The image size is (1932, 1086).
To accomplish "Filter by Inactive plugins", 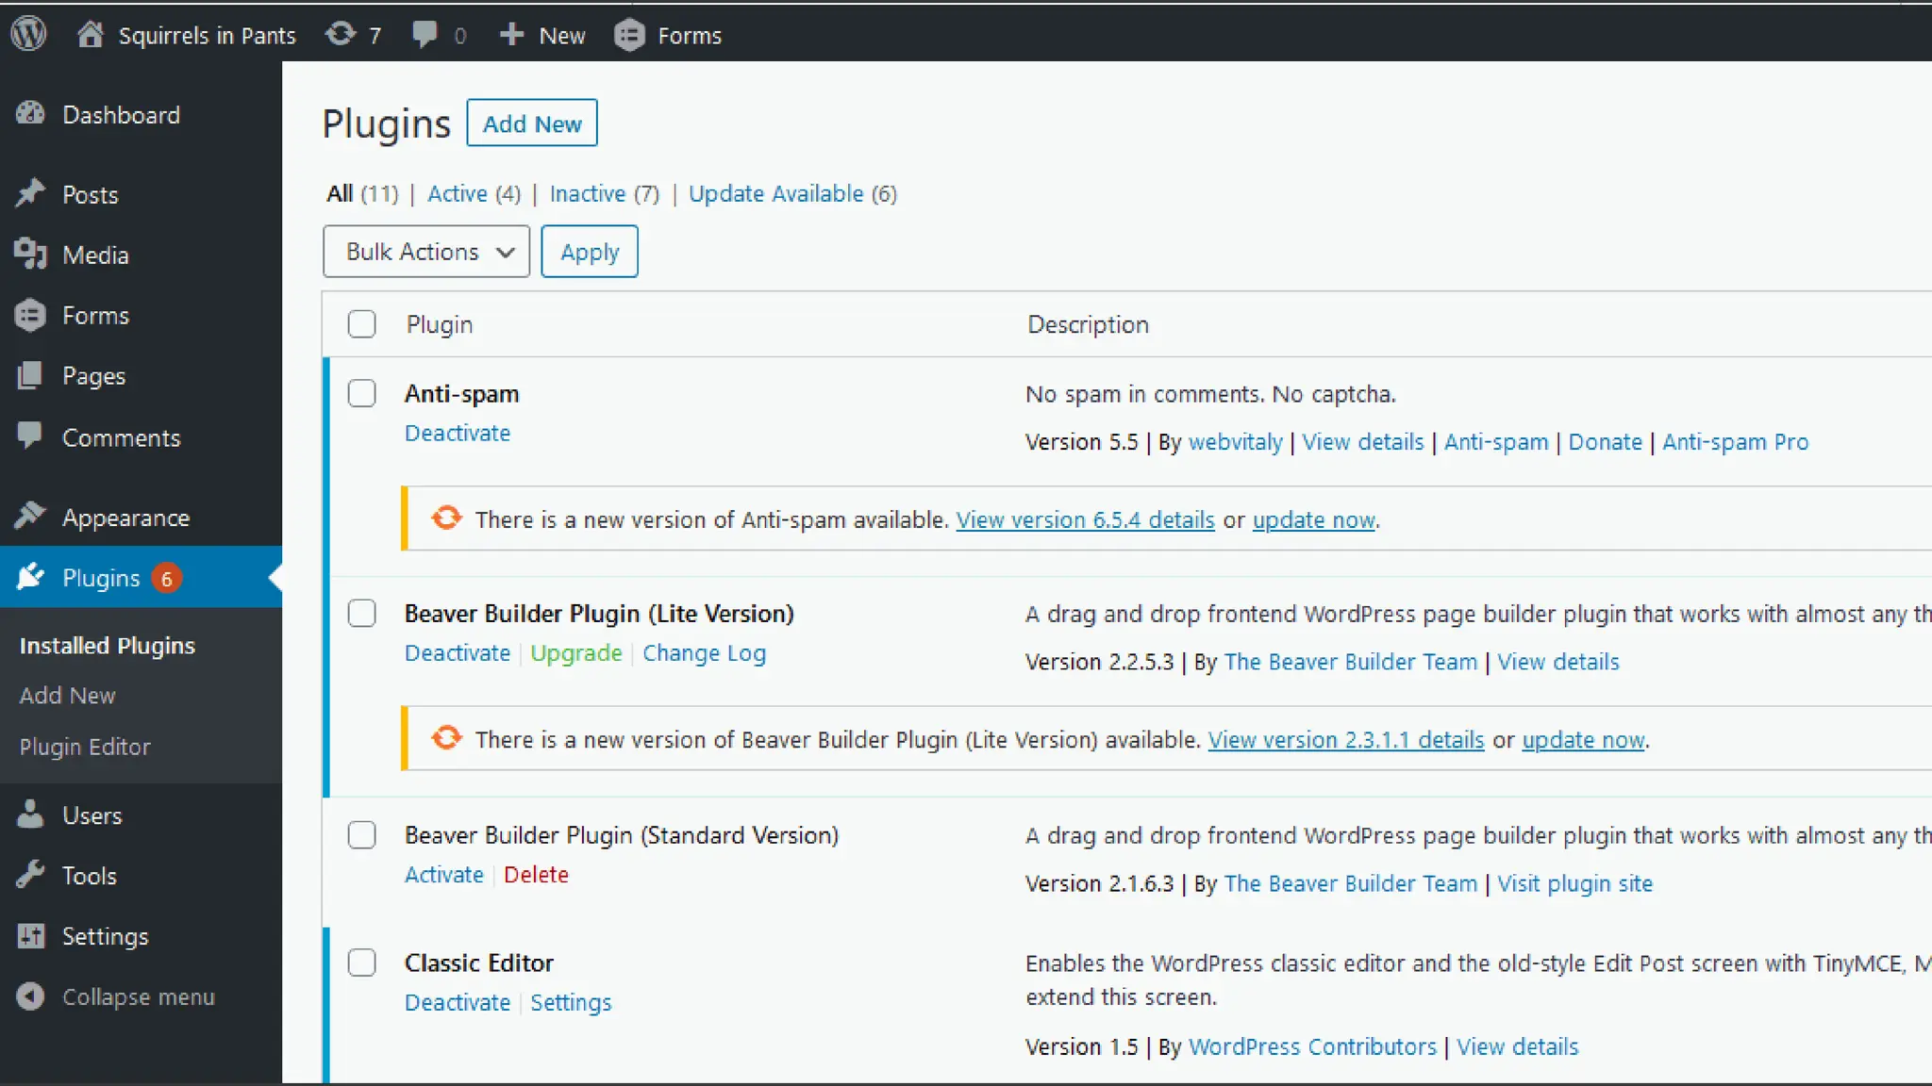I will [x=588, y=193].
